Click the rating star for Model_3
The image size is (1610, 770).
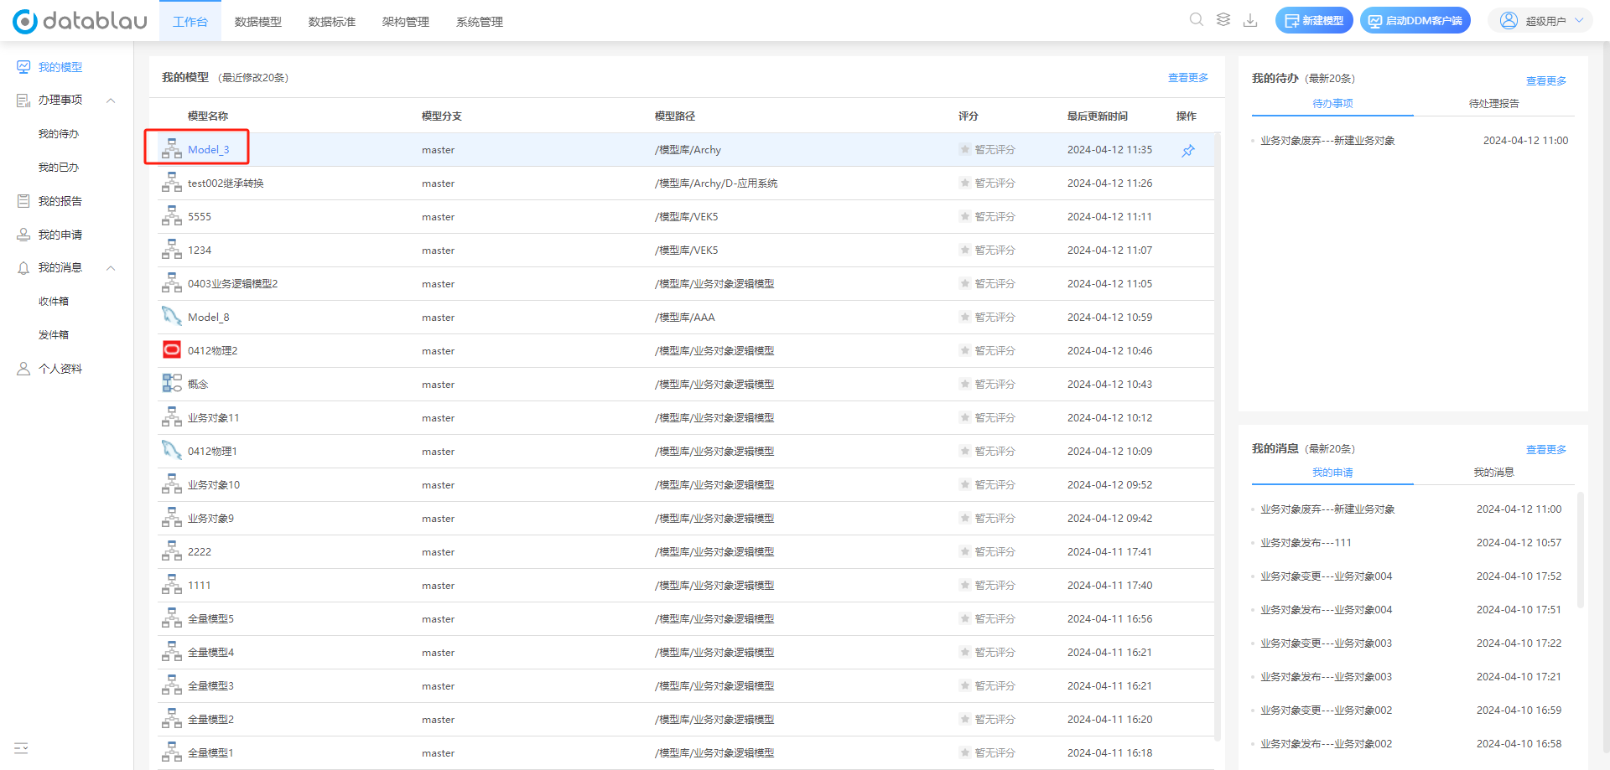[964, 149]
